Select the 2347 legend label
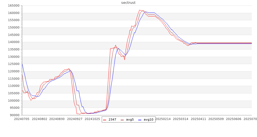The width and height of the screenshot is (257, 137). (112, 120)
